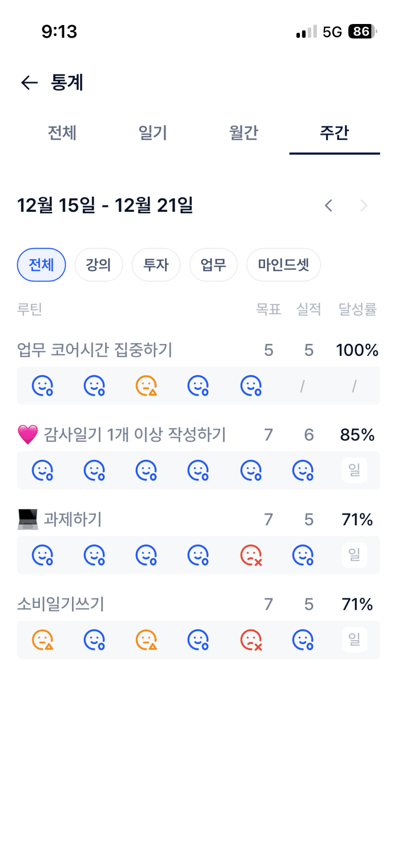Go to next week with right chevron

click(363, 206)
